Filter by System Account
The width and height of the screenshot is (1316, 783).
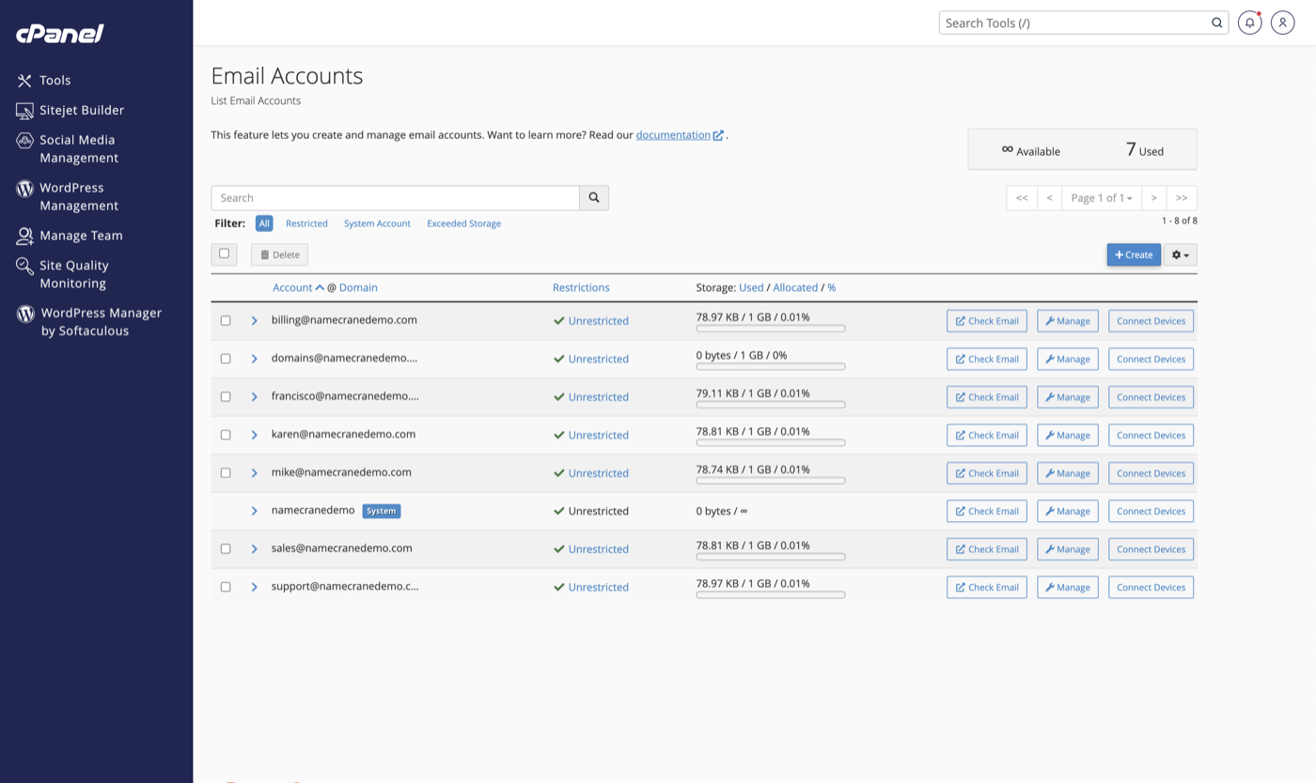[x=377, y=223]
